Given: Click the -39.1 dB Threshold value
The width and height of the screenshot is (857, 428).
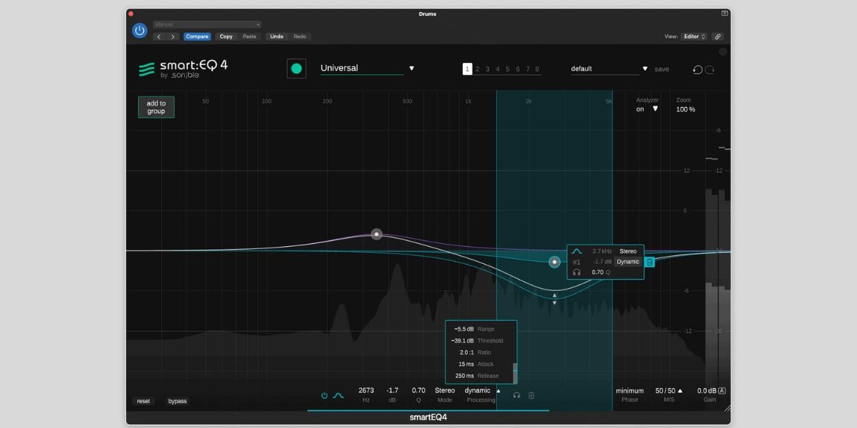Looking at the screenshot, I should coord(463,340).
